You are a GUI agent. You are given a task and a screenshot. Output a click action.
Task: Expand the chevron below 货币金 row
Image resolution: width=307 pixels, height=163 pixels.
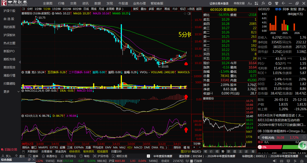pyautogui.click(x=282, y=55)
